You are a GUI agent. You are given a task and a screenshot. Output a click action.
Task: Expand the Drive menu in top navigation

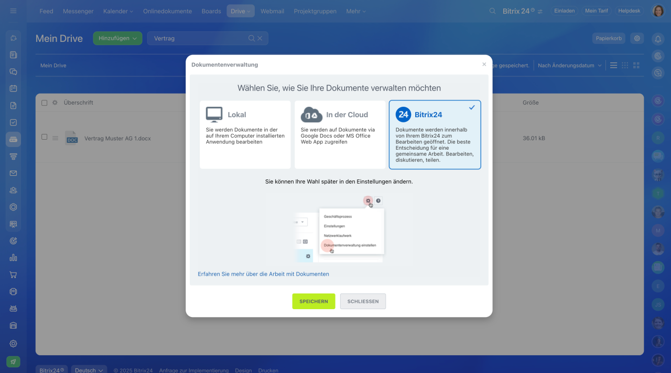pyautogui.click(x=241, y=11)
